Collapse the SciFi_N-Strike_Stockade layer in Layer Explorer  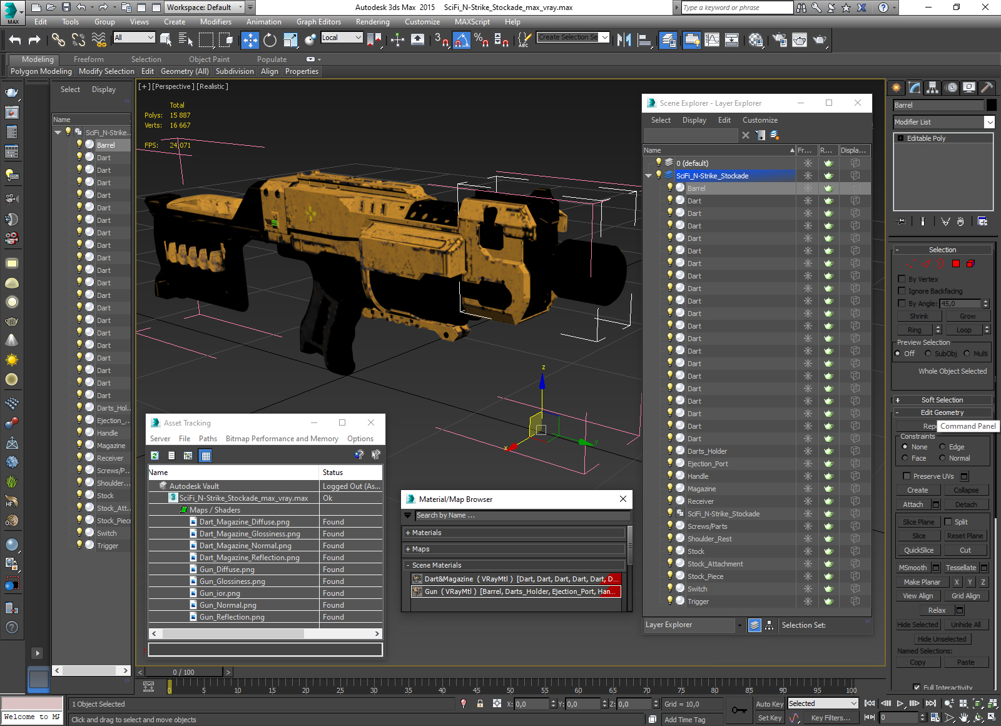click(x=649, y=176)
